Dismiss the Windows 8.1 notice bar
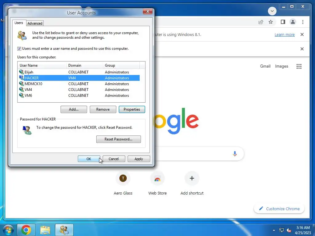This screenshot has width=315, height=236. pyautogui.click(x=302, y=34)
